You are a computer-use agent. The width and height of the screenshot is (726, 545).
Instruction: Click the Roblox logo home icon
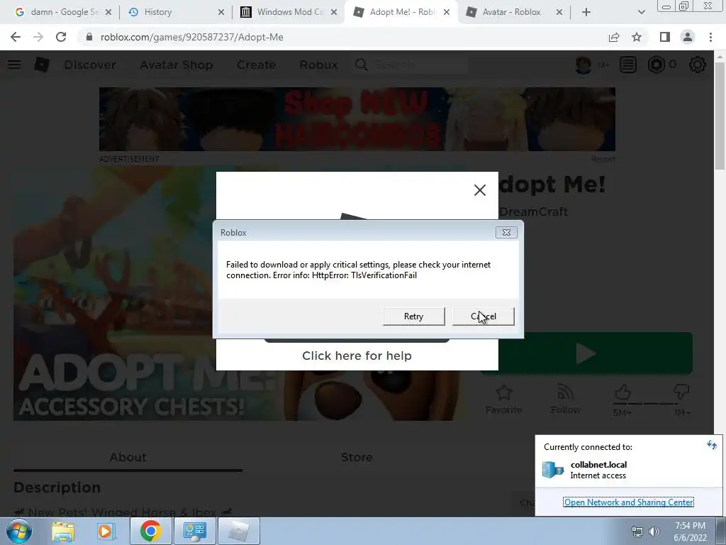(42, 65)
